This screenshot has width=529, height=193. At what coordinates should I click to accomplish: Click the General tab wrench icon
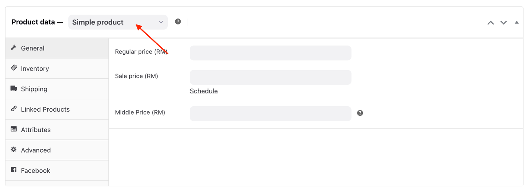click(14, 47)
